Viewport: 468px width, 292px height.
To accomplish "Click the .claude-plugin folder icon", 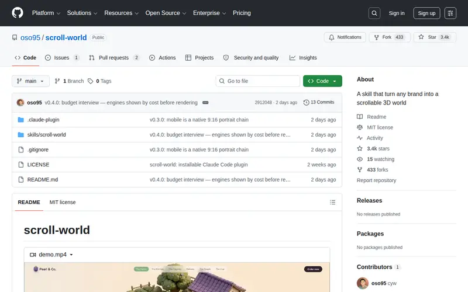I will (x=21, y=120).
